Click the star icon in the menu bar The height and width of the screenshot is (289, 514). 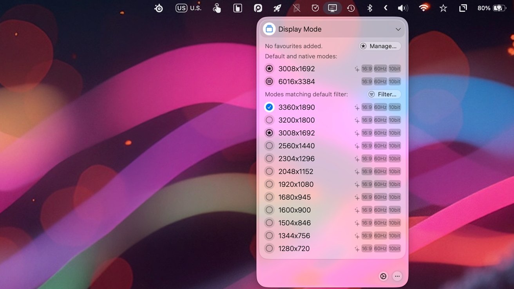pos(443,8)
